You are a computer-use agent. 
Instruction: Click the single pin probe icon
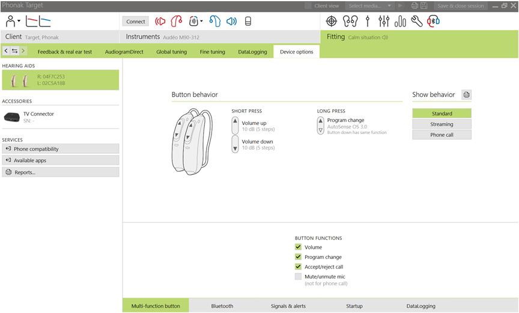(x=368, y=22)
